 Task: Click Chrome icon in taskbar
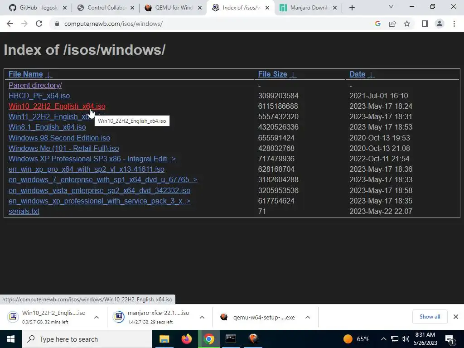tap(208, 339)
